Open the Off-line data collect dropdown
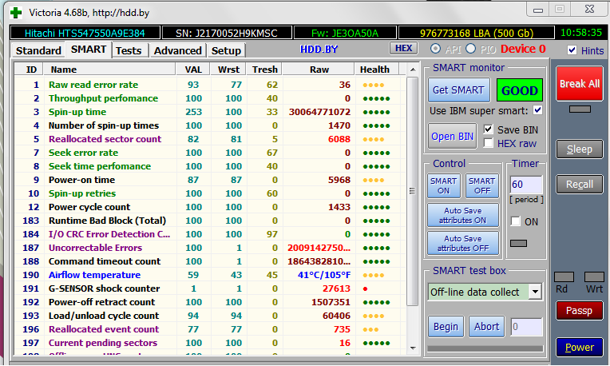The height and width of the screenshot is (366, 610). [535, 292]
